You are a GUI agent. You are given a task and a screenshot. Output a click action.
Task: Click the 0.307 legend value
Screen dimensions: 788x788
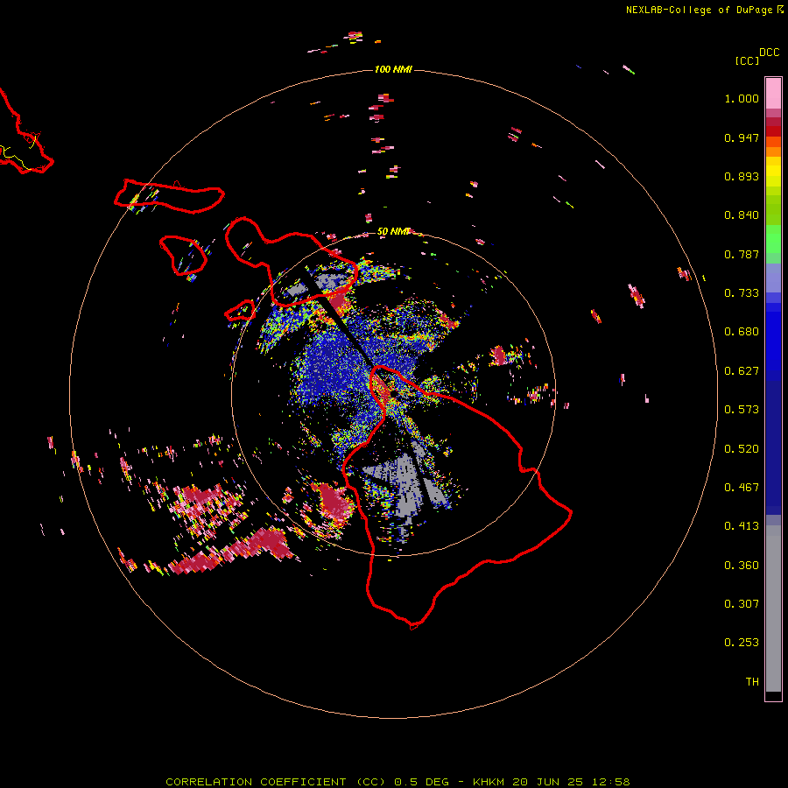point(742,604)
